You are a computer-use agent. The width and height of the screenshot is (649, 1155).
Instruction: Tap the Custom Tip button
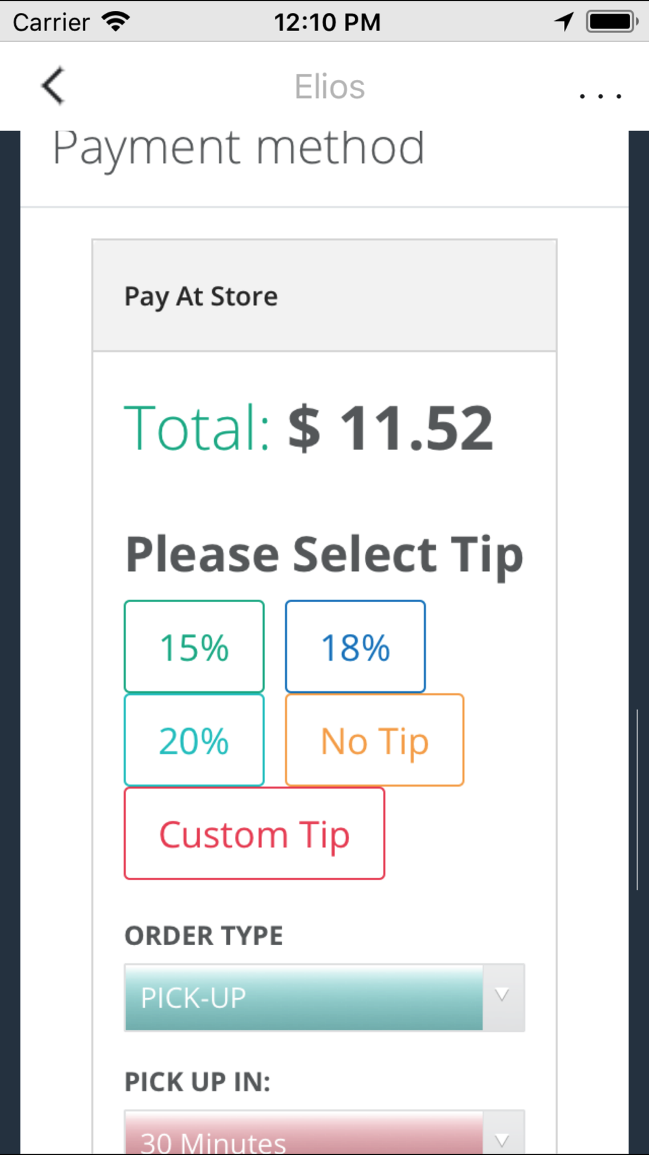[254, 833]
